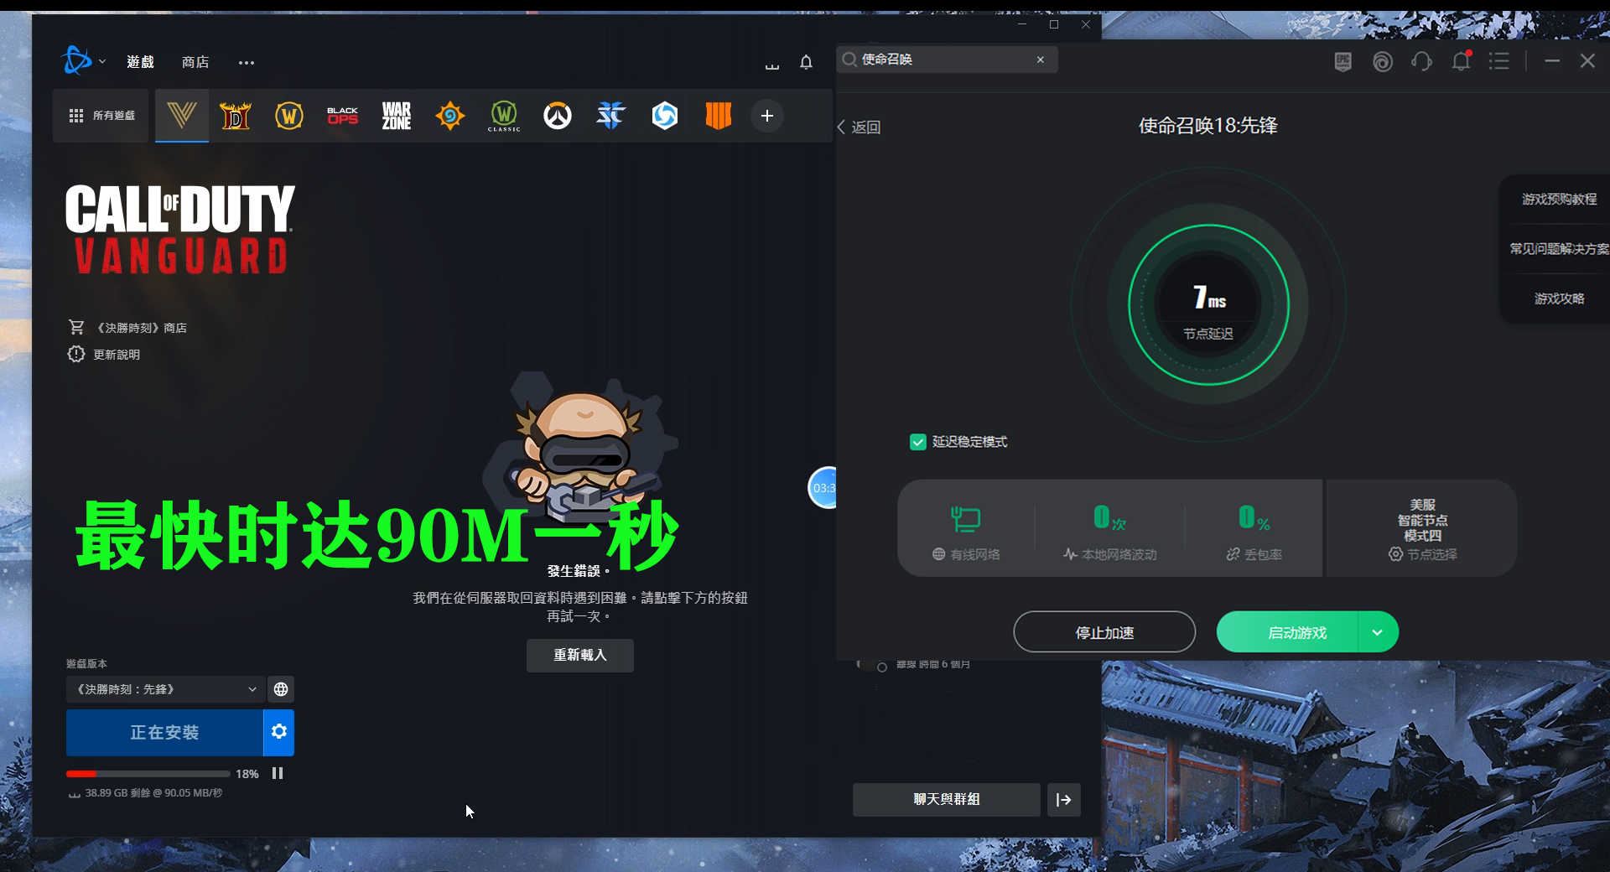Screen dimensions: 1610x872
Task: Select Call of Duty Vanguard game icon
Action: click(x=182, y=116)
